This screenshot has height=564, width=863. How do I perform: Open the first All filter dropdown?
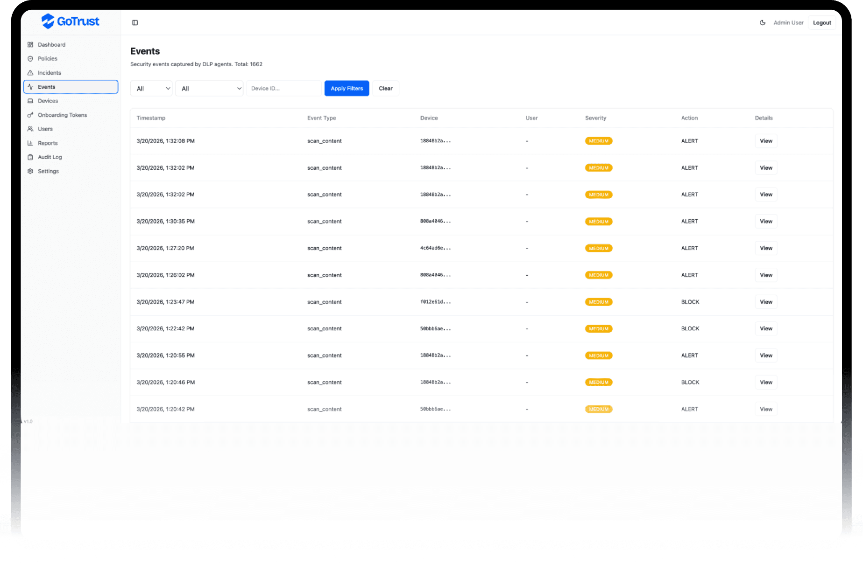click(151, 88)
